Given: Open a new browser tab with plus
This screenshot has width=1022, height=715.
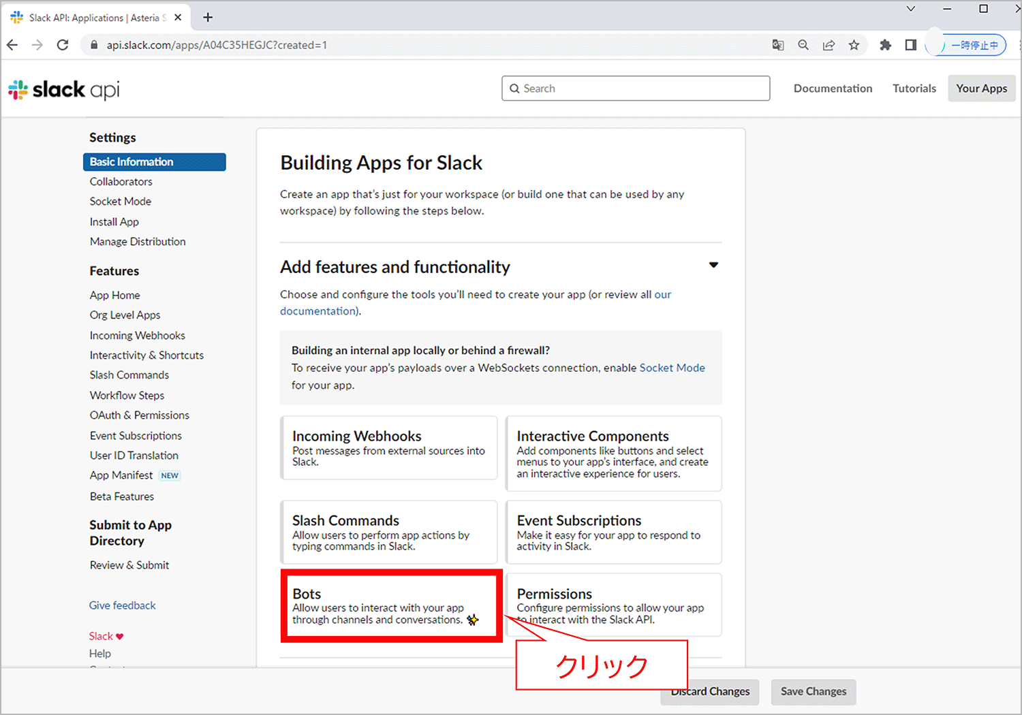Looking at the screenshot, I should (208, 17).
